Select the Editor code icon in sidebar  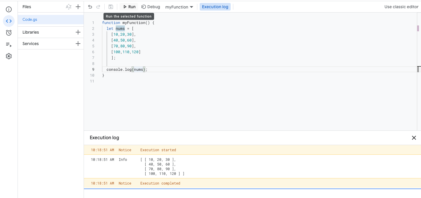pos(9,21)
